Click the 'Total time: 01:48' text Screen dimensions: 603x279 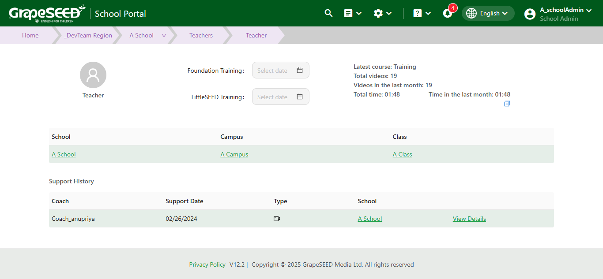point(377,94)
